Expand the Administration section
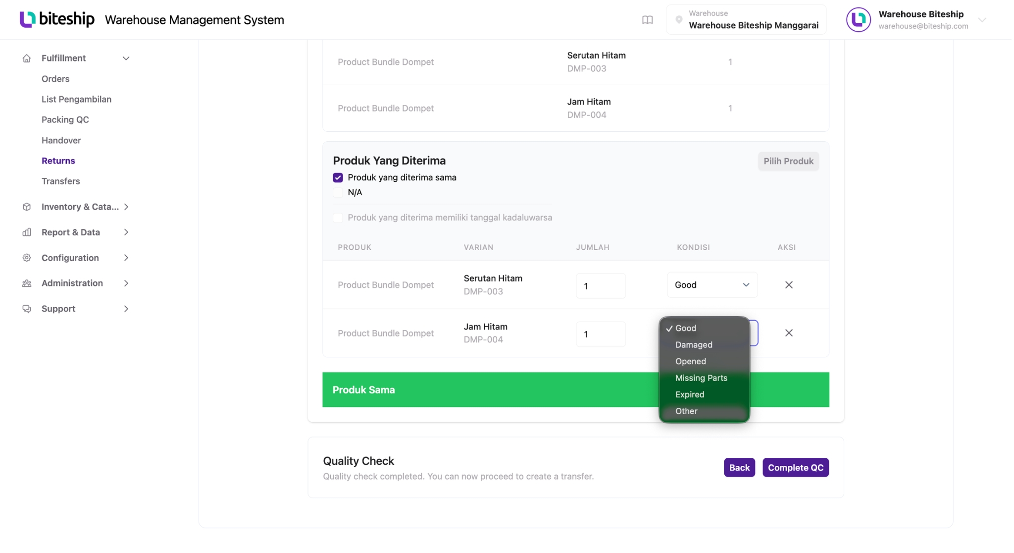 tap(126, 283)
